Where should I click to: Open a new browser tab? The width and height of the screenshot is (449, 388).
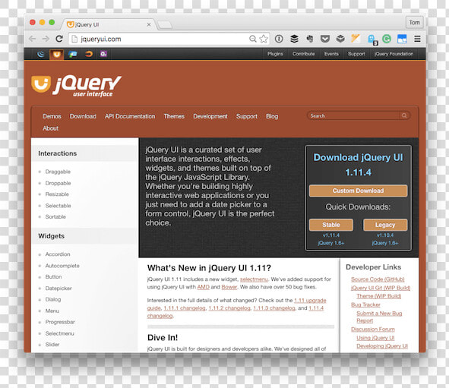coord(165,25)
